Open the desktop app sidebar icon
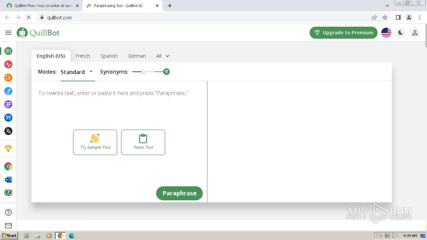The width and height of the screenshot is (427, 240). [x=8, y=193]
